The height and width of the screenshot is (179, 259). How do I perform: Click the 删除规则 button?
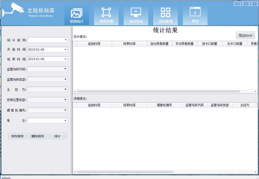tap(38, 136)
